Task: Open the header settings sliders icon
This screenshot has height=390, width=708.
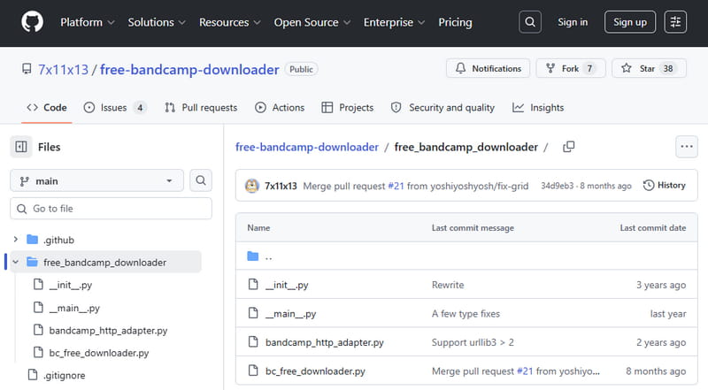Action: tap(675, 21)
